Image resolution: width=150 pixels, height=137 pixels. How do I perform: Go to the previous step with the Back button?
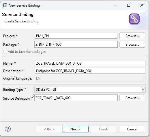click(49, 129)
